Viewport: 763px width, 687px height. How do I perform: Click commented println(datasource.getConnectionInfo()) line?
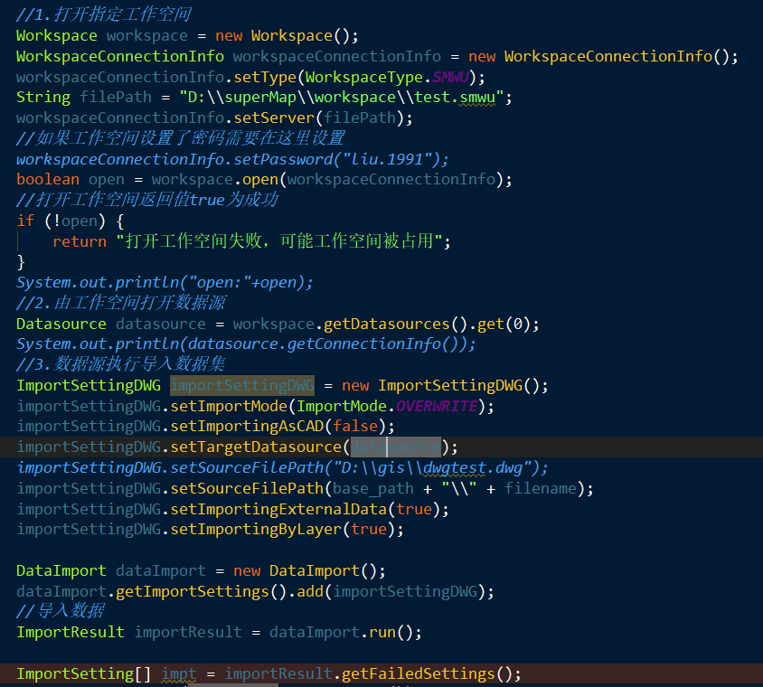pyautogui.click(x=246, y=344)
